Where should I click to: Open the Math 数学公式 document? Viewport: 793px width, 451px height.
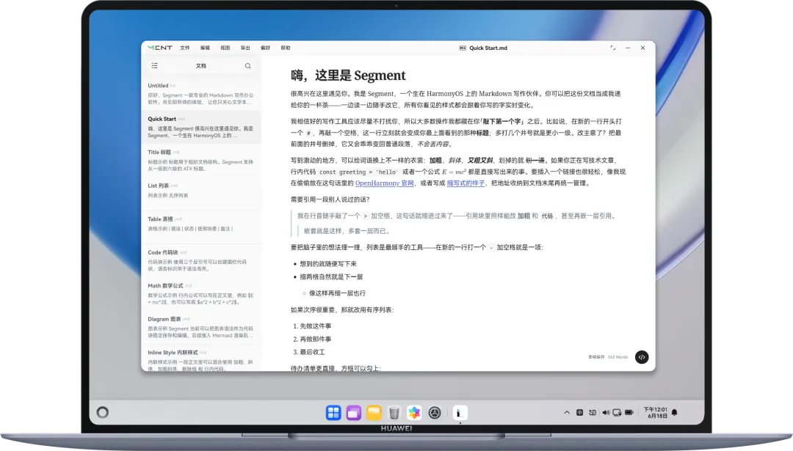point(201,293)
